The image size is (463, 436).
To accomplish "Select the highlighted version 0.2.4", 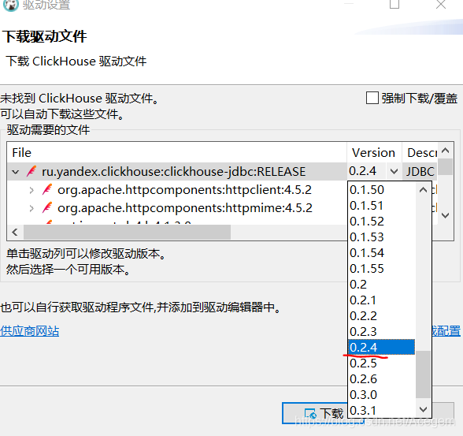I will [x=381, y=348].
